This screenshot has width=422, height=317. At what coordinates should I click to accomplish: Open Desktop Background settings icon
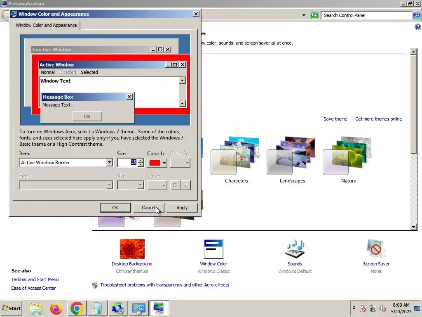[132, 248]
